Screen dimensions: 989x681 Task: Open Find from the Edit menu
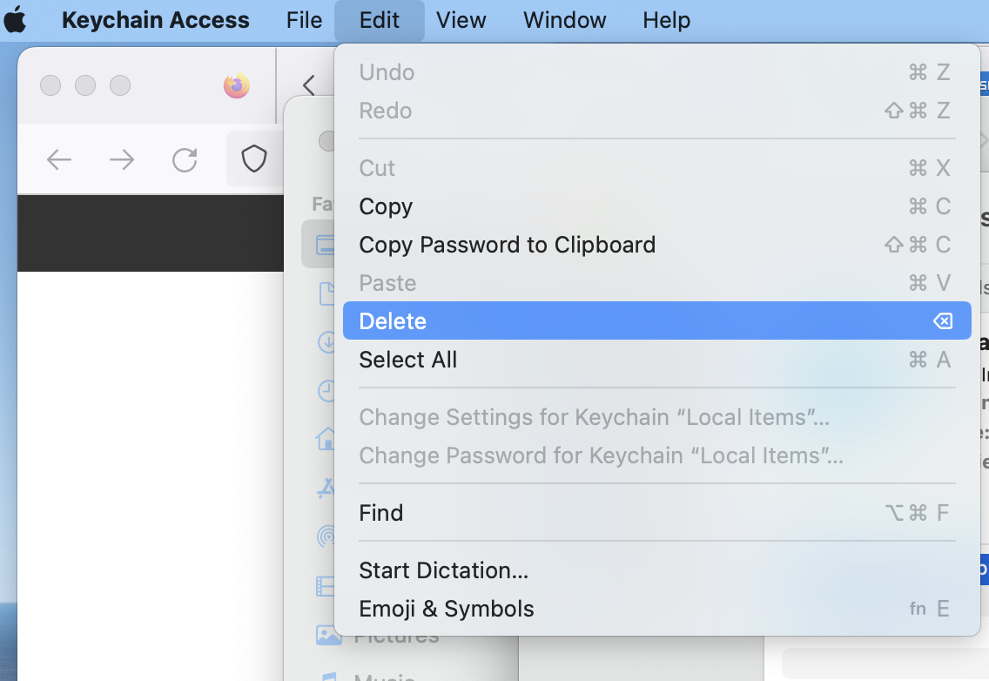[380, 512]
